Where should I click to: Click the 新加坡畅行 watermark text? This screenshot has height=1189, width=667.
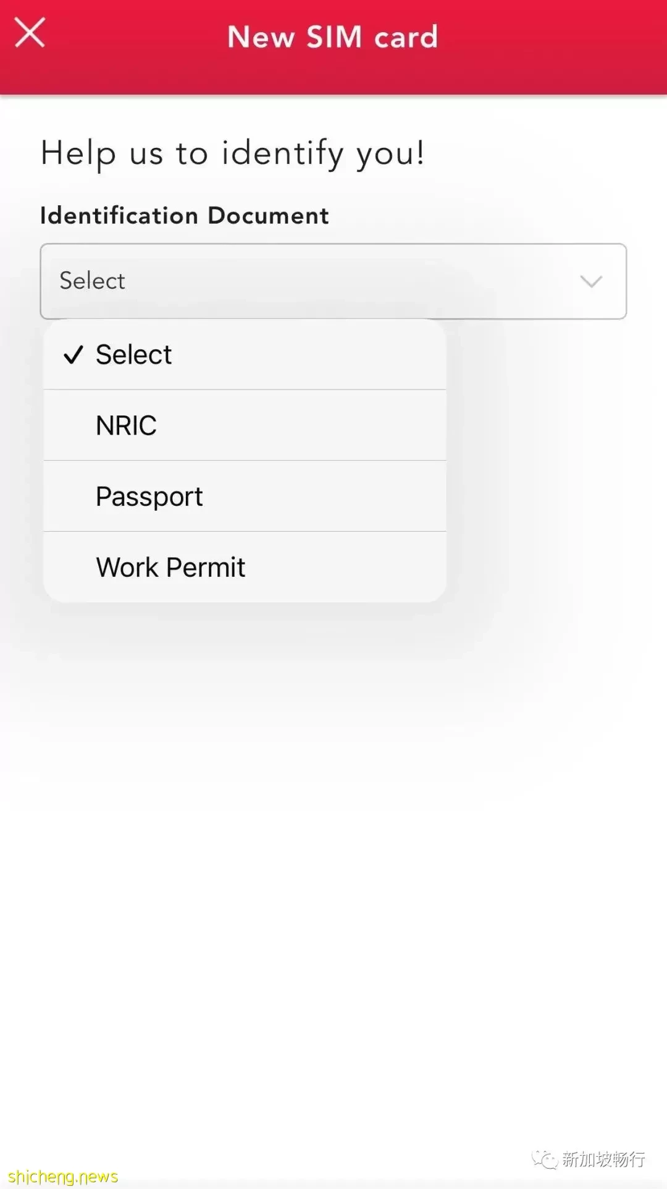(603, 1159)
